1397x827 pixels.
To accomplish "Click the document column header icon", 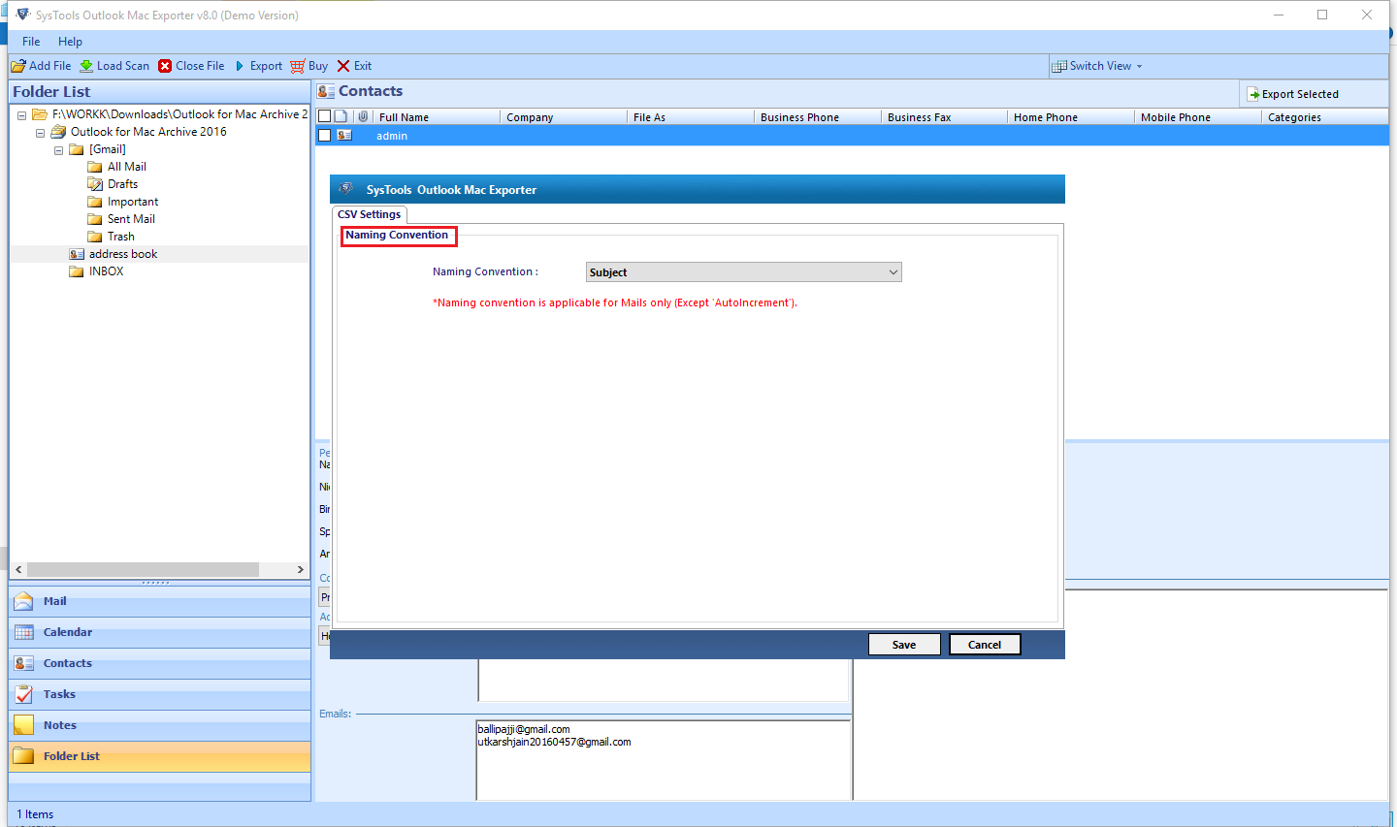I will click(x=341, y=116).
